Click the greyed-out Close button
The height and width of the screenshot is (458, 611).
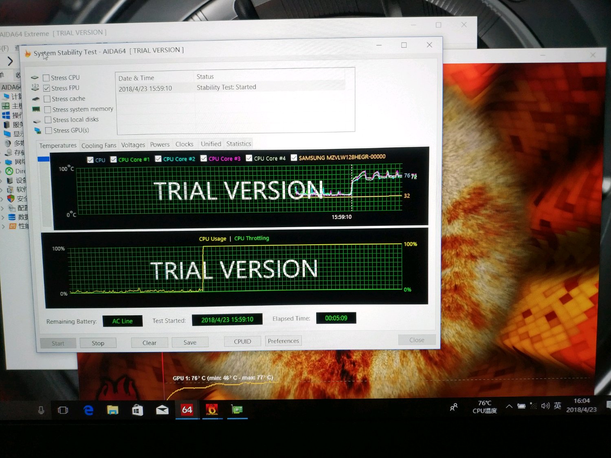click(x=417, y=340)
